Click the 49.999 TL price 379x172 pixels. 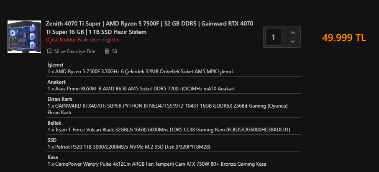pos(344,37)
